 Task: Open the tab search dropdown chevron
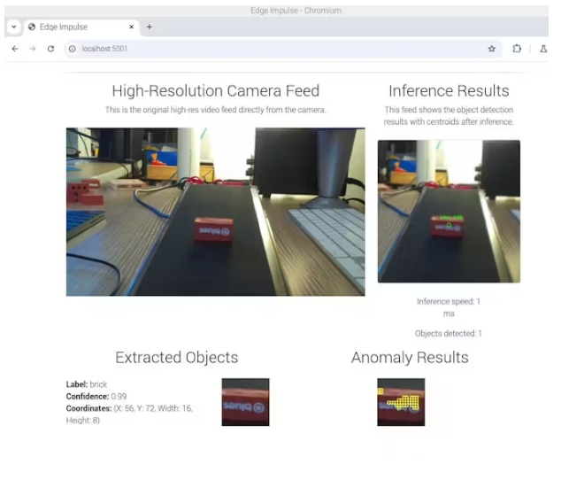13,27
